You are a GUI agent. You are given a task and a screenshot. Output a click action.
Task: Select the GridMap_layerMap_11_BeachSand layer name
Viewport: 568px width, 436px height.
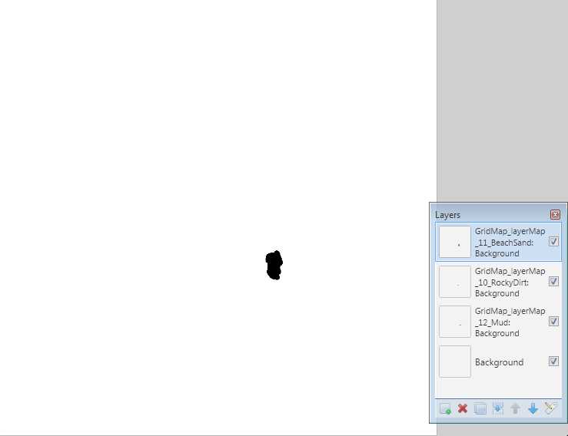[510, 242]
